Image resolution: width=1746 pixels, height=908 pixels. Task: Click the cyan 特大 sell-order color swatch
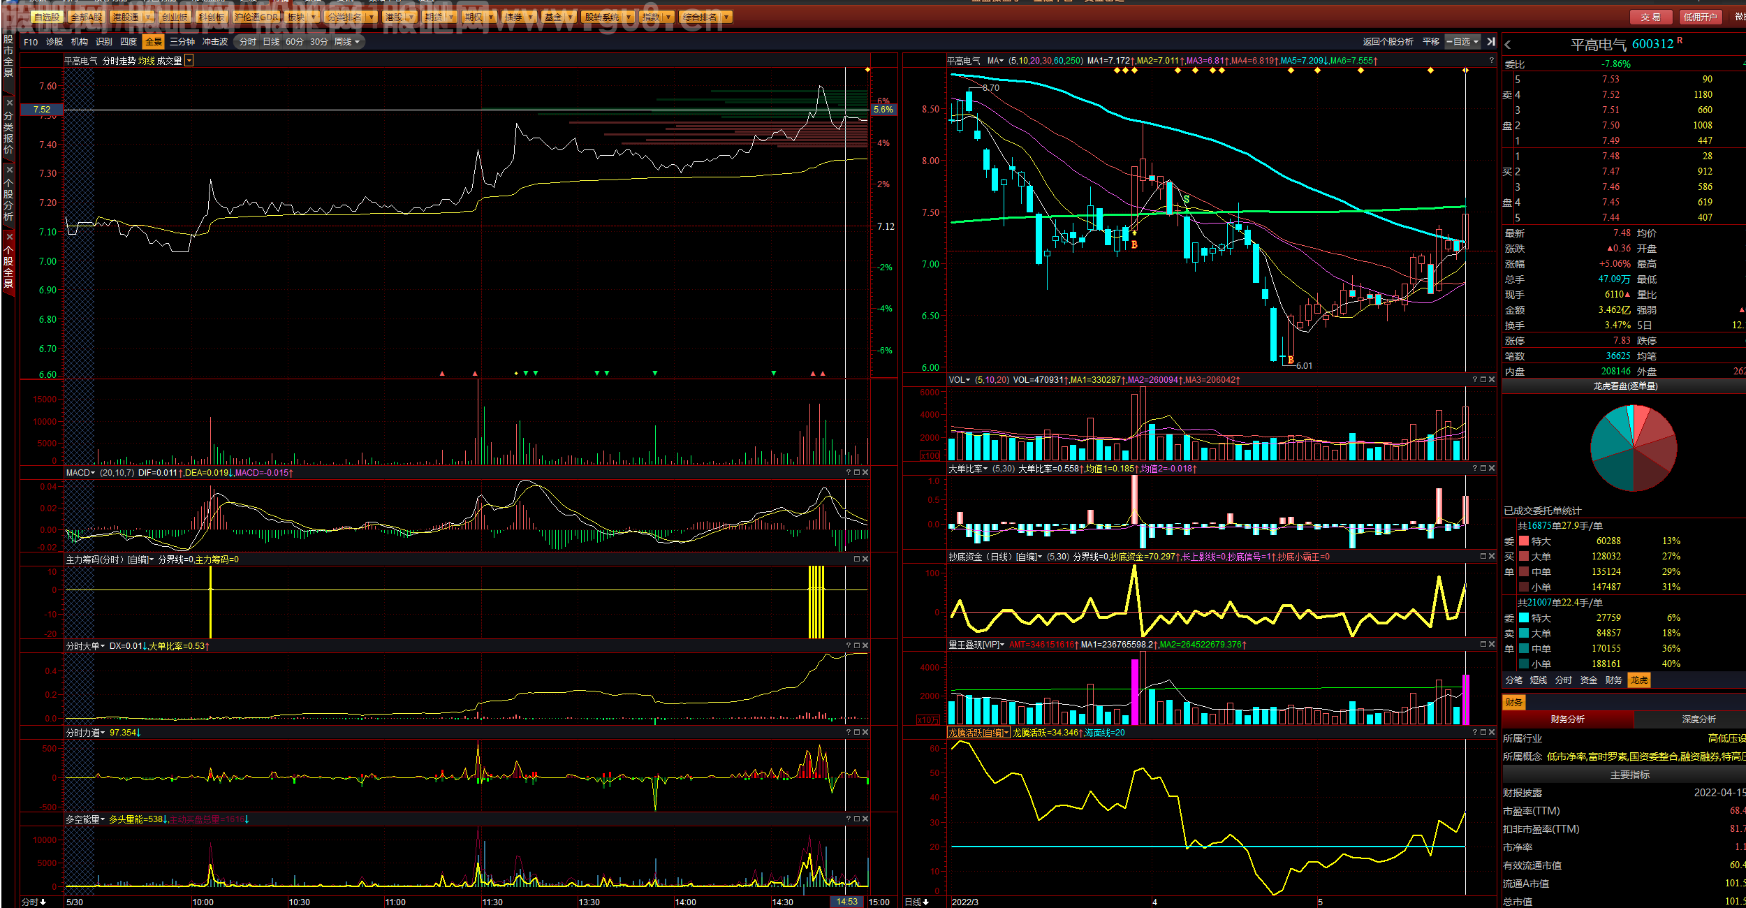pos(1524,618)
